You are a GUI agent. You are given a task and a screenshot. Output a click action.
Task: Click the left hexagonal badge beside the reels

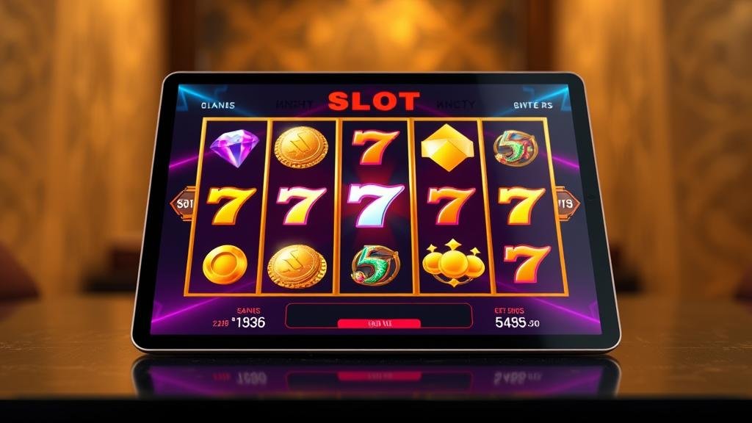tap(182, 204)
